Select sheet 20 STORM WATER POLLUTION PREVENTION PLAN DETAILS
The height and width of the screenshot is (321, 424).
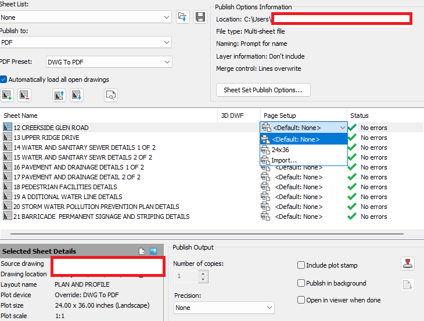(x=96, y=207)
